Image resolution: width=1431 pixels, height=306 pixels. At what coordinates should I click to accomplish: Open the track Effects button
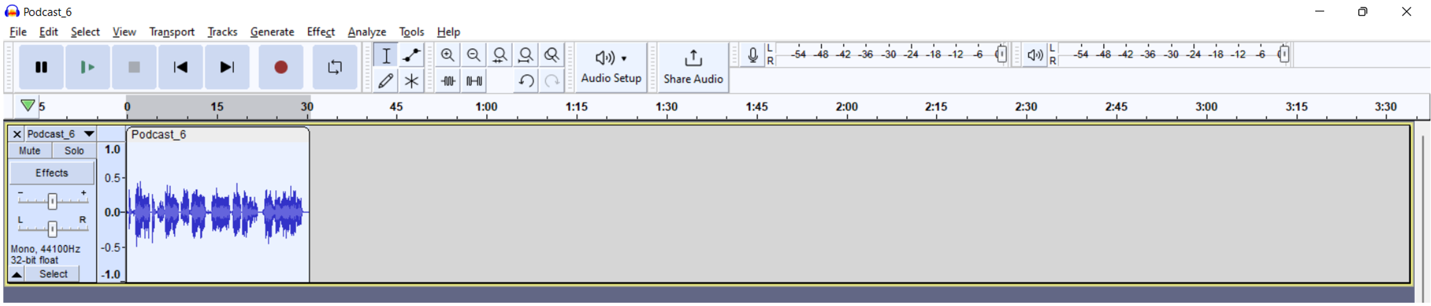pos(52,173)
